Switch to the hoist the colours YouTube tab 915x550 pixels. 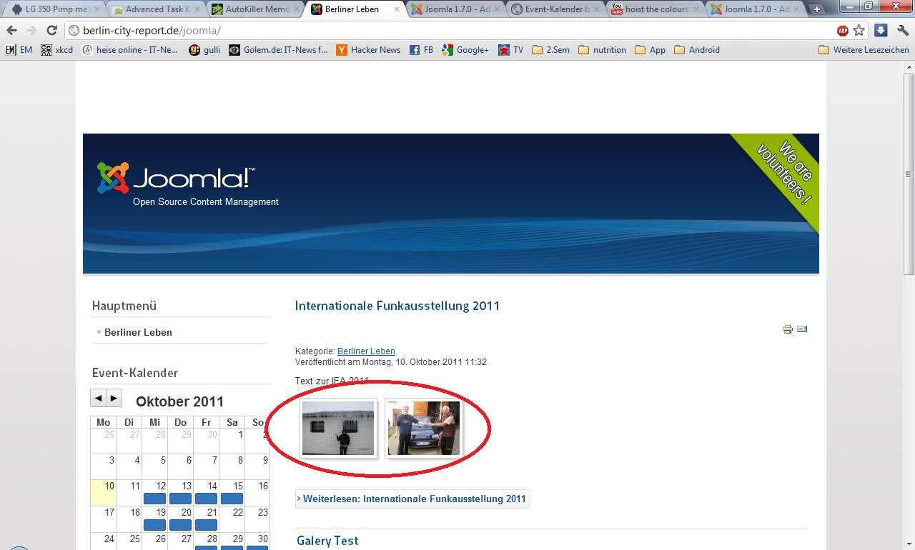(654, 9)
